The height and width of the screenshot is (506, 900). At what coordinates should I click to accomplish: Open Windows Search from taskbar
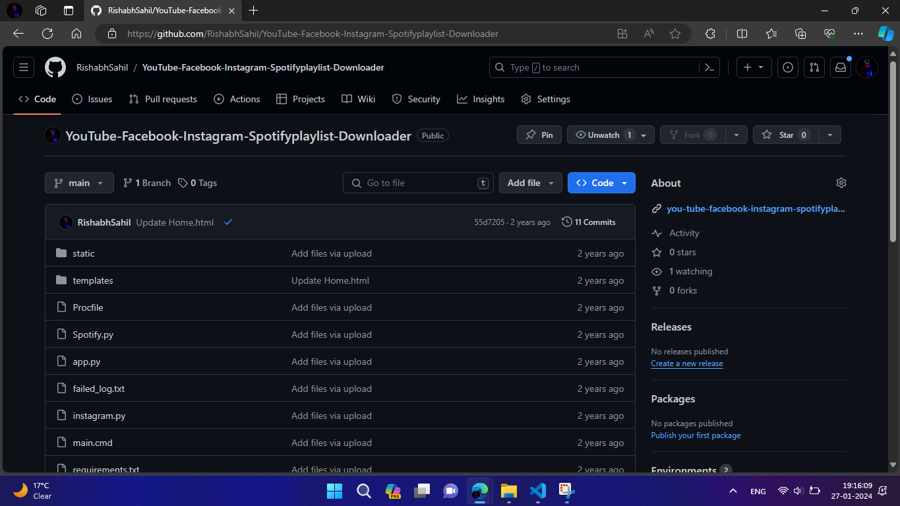click(x=363, y=491)
